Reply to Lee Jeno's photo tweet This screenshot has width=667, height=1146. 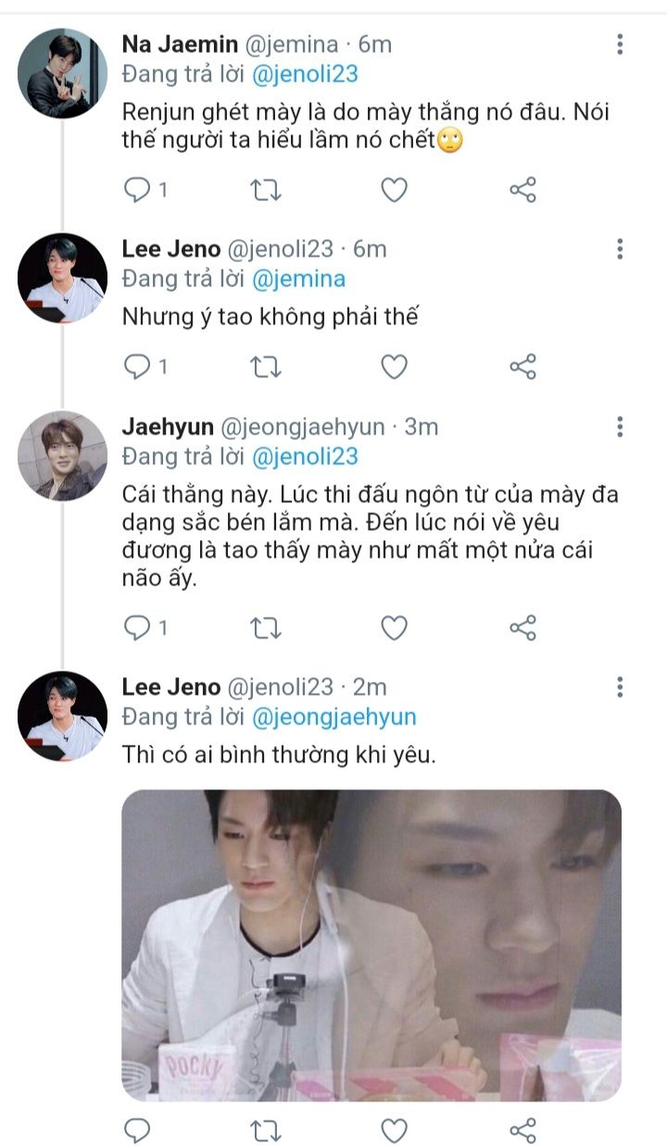(x=137, y=1129)
